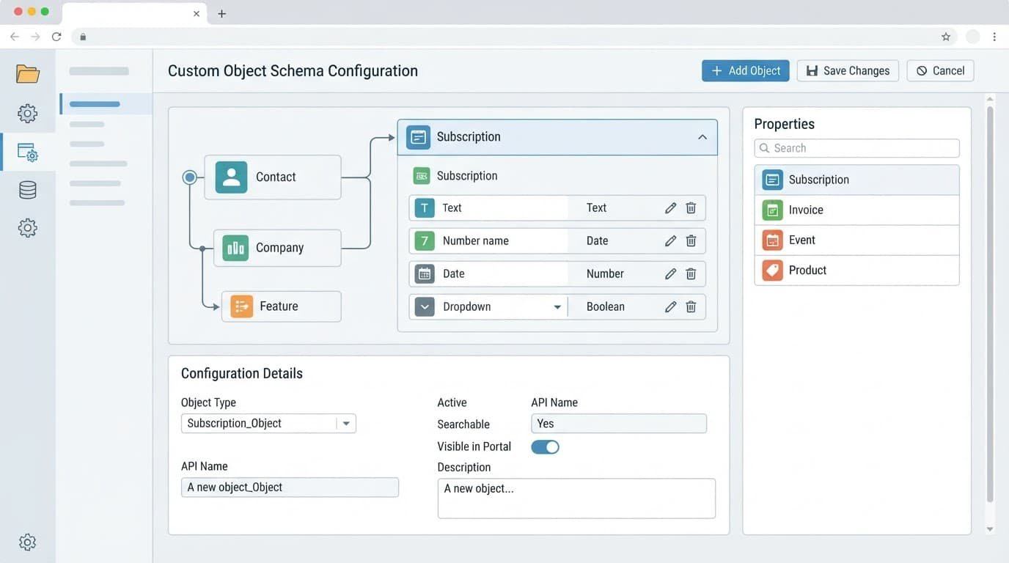This screenshot has width=1009, height=563.
Task: Edit the Text field row
Action: coord(670,208)
